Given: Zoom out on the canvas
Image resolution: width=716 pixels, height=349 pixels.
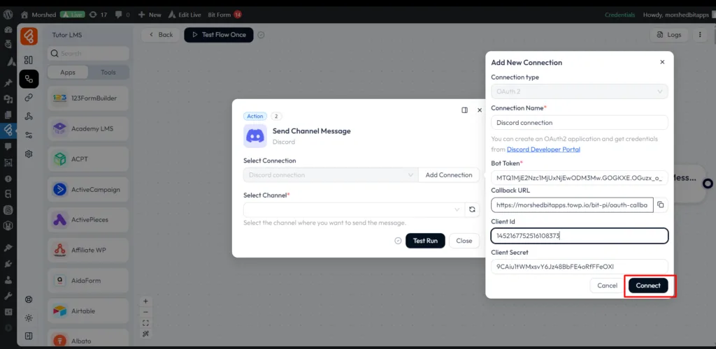Looking at the screenshot, I should point(145,311).
